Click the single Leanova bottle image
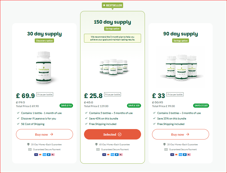Screen dimensions: 227x173 point(44,67)
